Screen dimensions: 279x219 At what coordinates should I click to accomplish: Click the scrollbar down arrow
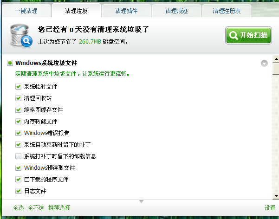click(276, 196)
